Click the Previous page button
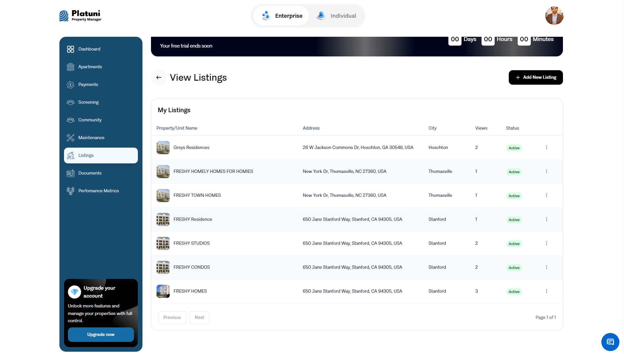624x354 pixels. pos(172,318)
